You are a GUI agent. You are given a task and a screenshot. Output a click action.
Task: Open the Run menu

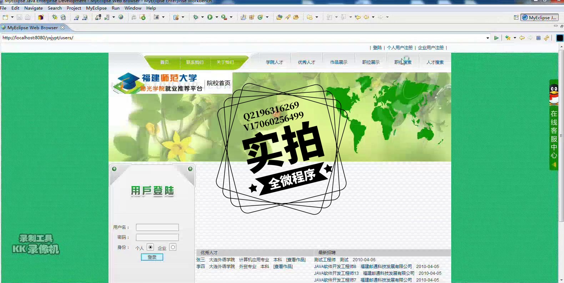tap(116, 8)
